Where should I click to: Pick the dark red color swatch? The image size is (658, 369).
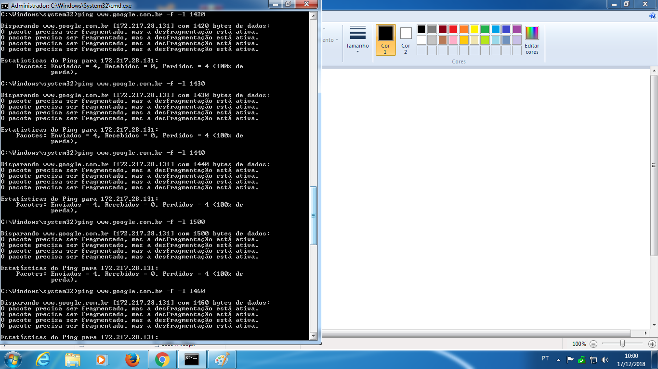click(x=443, y=29)
